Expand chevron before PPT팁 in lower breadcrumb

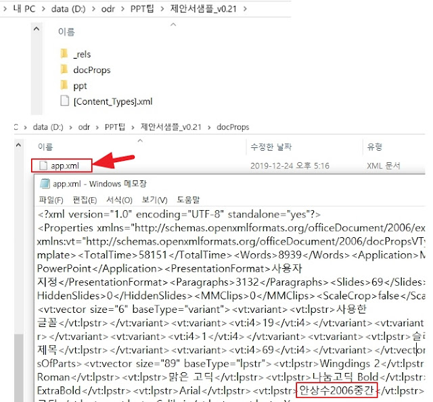[x=97, y=128]
